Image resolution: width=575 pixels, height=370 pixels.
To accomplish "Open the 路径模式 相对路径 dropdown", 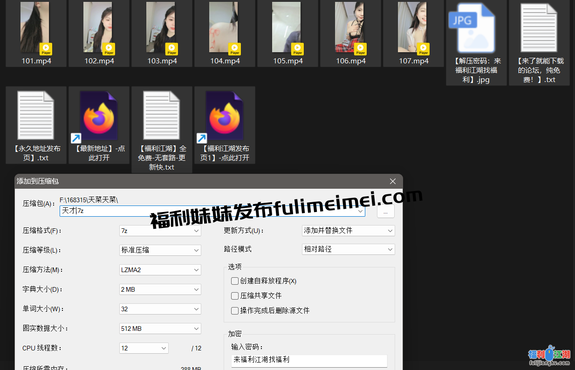I will pyautogui.click(x=349, y=249).
